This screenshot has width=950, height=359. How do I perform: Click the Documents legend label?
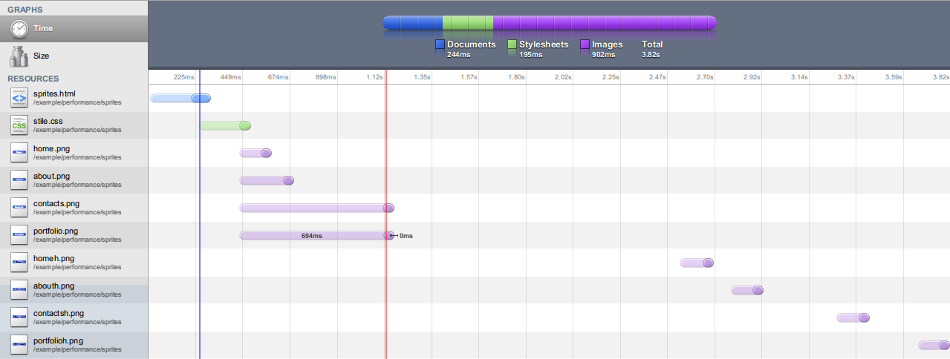[471, 45]
